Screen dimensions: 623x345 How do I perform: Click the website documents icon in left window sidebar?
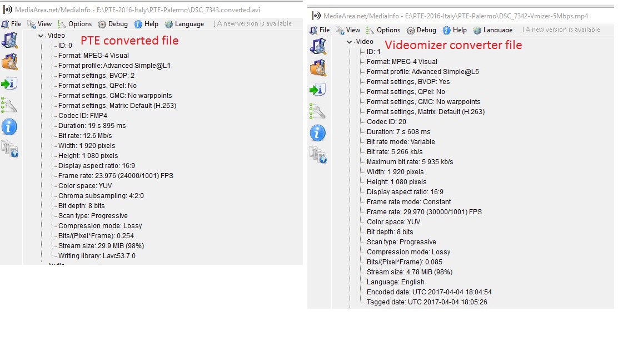tap(9, 149)
